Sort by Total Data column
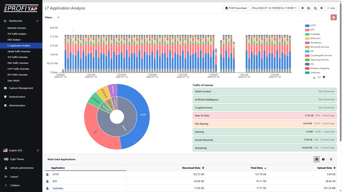The width and height of the screenshot is (342, 192). point(258,168)
